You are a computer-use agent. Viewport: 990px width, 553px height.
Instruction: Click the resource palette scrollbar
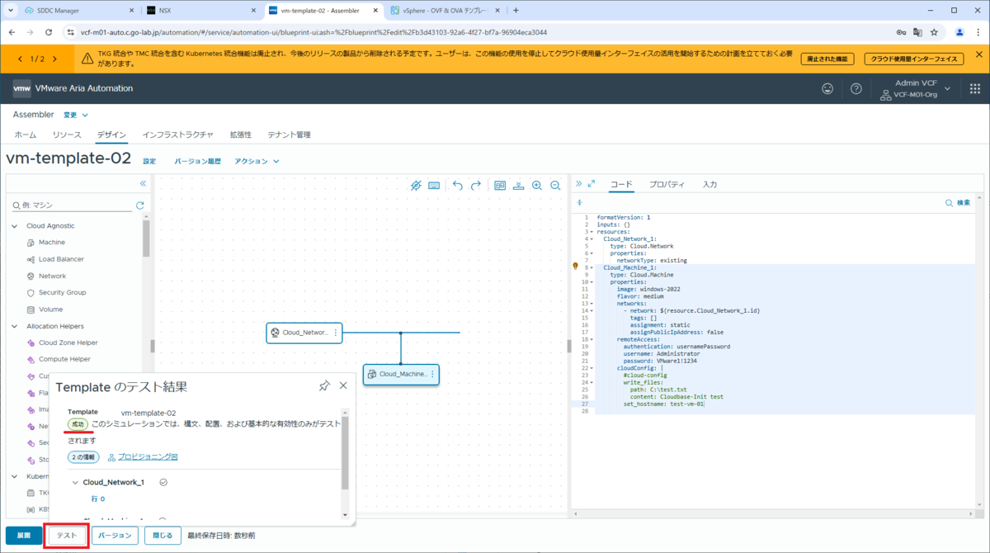146,239
